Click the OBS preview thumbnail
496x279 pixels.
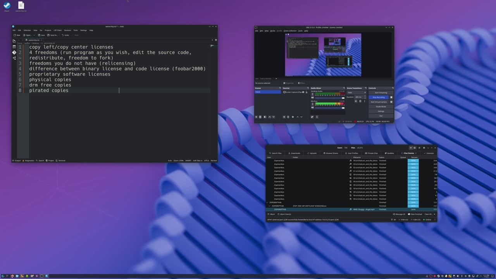pos(323,55)
